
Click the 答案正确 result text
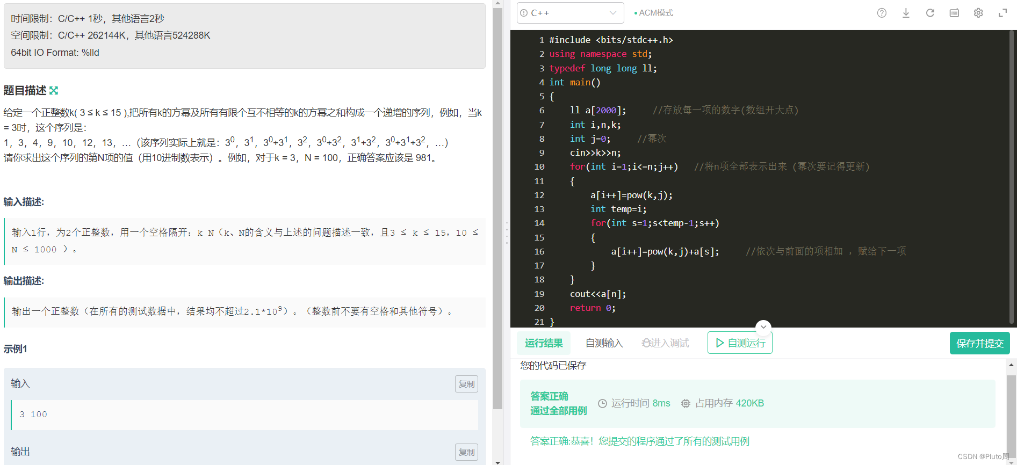click(549, 396)
